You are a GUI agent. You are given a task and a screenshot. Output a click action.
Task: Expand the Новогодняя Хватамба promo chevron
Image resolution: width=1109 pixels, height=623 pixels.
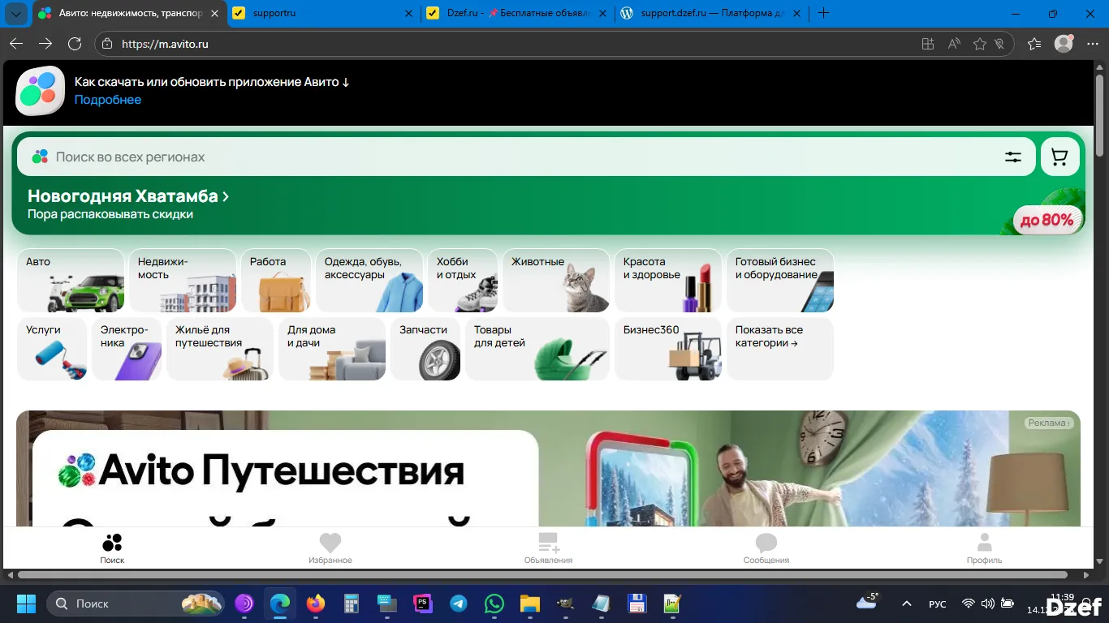pyautogui.click(x=226, y=195)
